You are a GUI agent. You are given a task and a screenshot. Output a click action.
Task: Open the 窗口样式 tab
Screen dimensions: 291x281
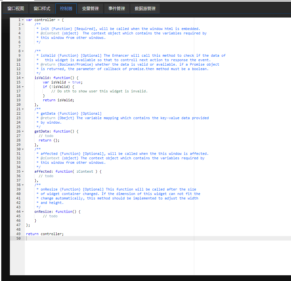42,9
